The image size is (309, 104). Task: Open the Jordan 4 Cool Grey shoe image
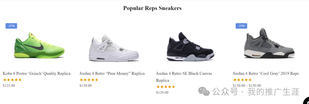tap(269, 43)
